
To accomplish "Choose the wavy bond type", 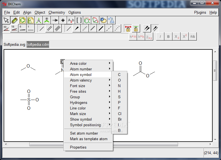I will coord(93,28).
